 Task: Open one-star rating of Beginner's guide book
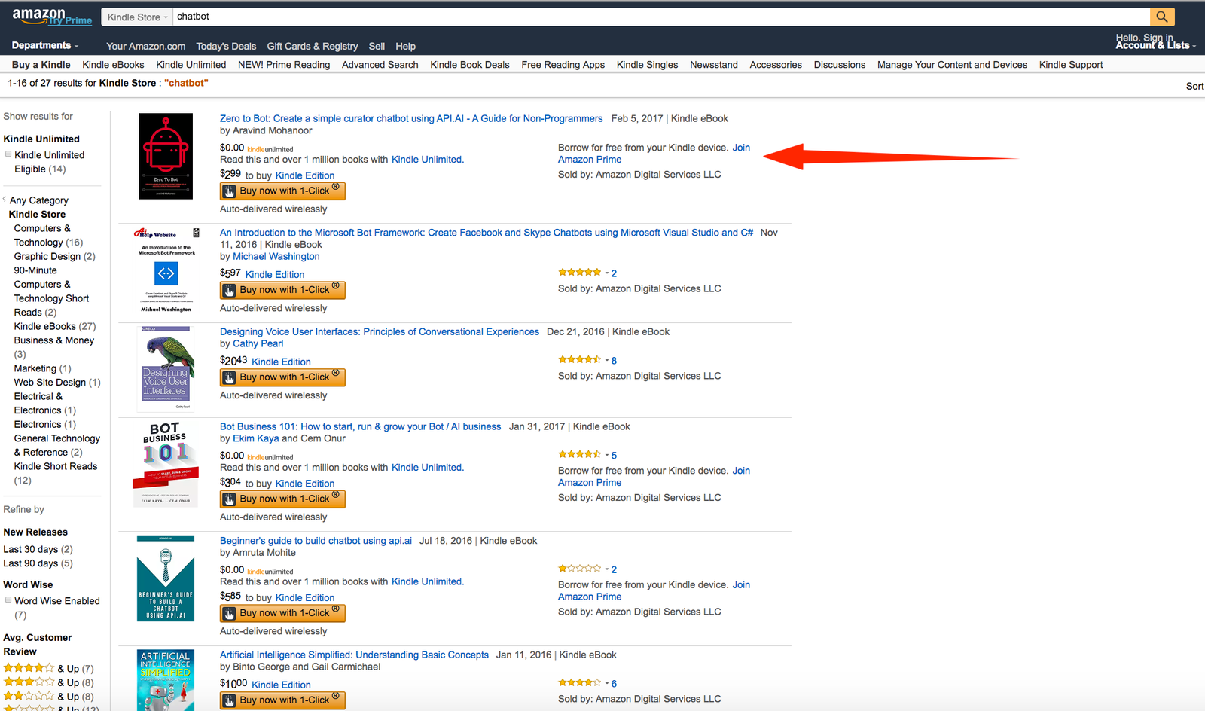coord(580,569)
